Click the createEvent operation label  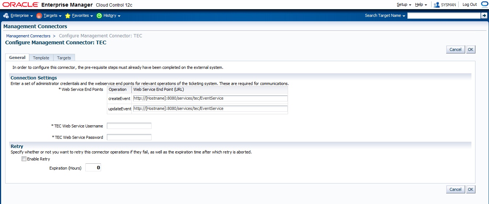[119, 99]
